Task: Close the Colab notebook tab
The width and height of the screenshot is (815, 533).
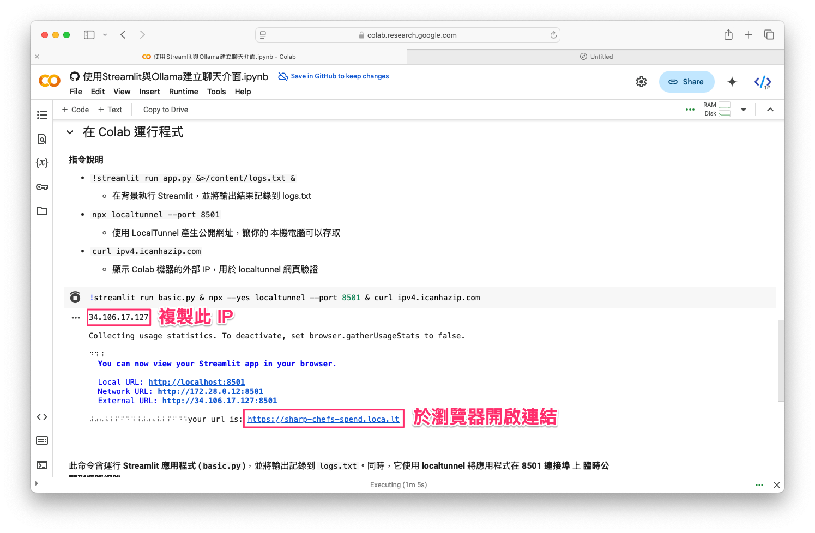Action: (37, 57)
